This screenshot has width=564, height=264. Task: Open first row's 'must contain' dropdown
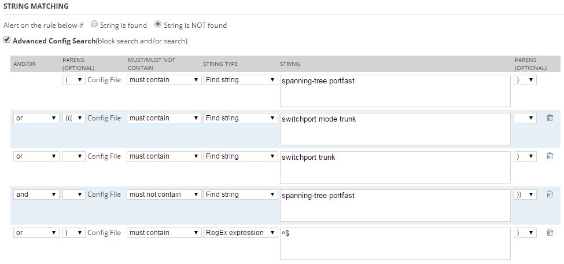(x=164, y=80)
